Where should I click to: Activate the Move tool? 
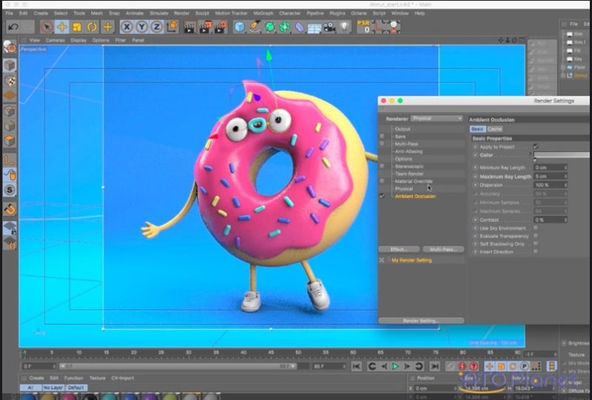coord(62,27)
